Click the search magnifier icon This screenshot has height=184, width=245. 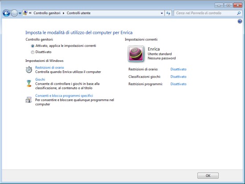coord(239,13)
